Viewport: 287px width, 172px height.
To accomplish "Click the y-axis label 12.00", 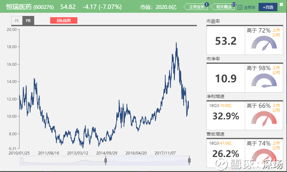I will point(12,99).
